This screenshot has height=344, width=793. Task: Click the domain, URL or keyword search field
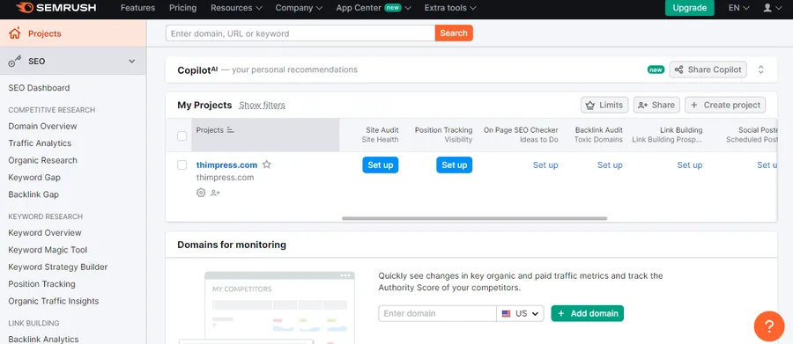pos(300,33)
